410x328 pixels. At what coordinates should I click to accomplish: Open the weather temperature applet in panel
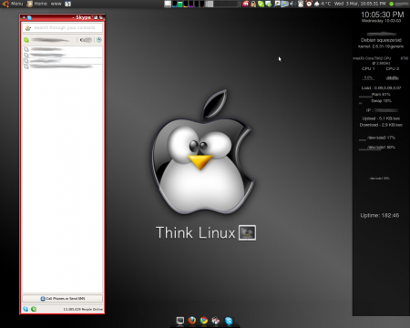click(323, 4)
